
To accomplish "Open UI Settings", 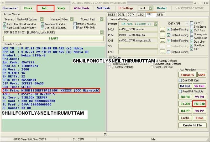I will (126, 8).
